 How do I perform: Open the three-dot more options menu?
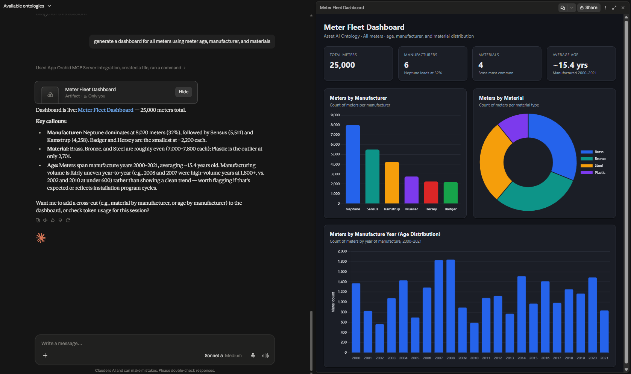605,8
